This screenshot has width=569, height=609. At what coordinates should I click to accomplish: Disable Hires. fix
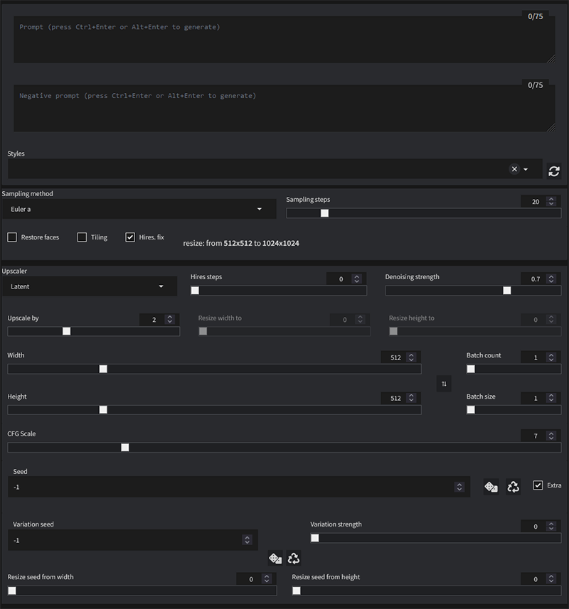129,237
